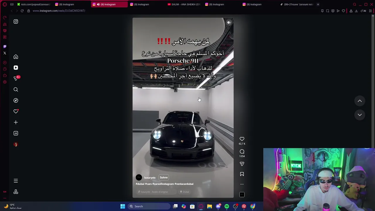Open Notifications heart in Instagram sidebar

click(x=16, y=111)
